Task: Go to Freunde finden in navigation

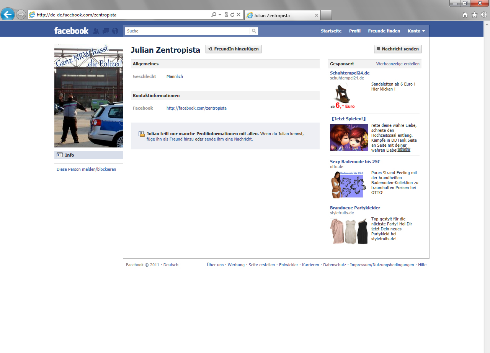Action: (384, 31)
